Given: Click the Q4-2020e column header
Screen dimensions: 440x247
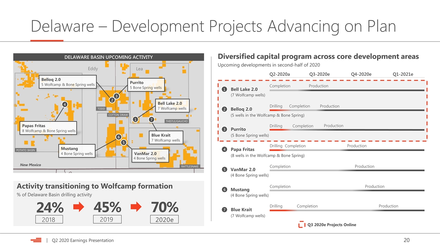Looking at the screenshot, I should pos(361,74).
